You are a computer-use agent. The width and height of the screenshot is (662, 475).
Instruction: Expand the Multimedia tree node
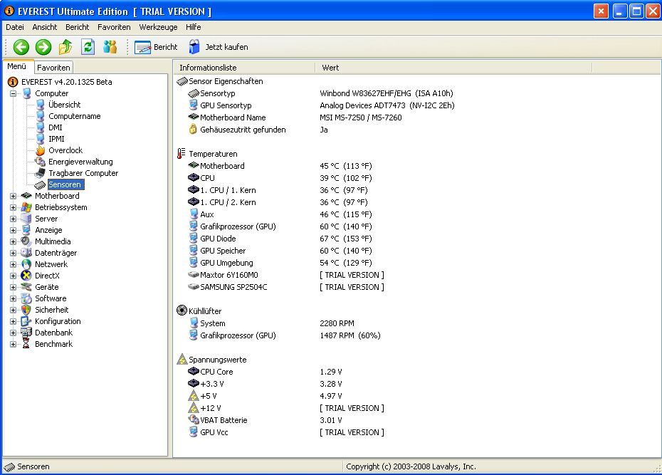pyautogui.click(x=13, y=241)
